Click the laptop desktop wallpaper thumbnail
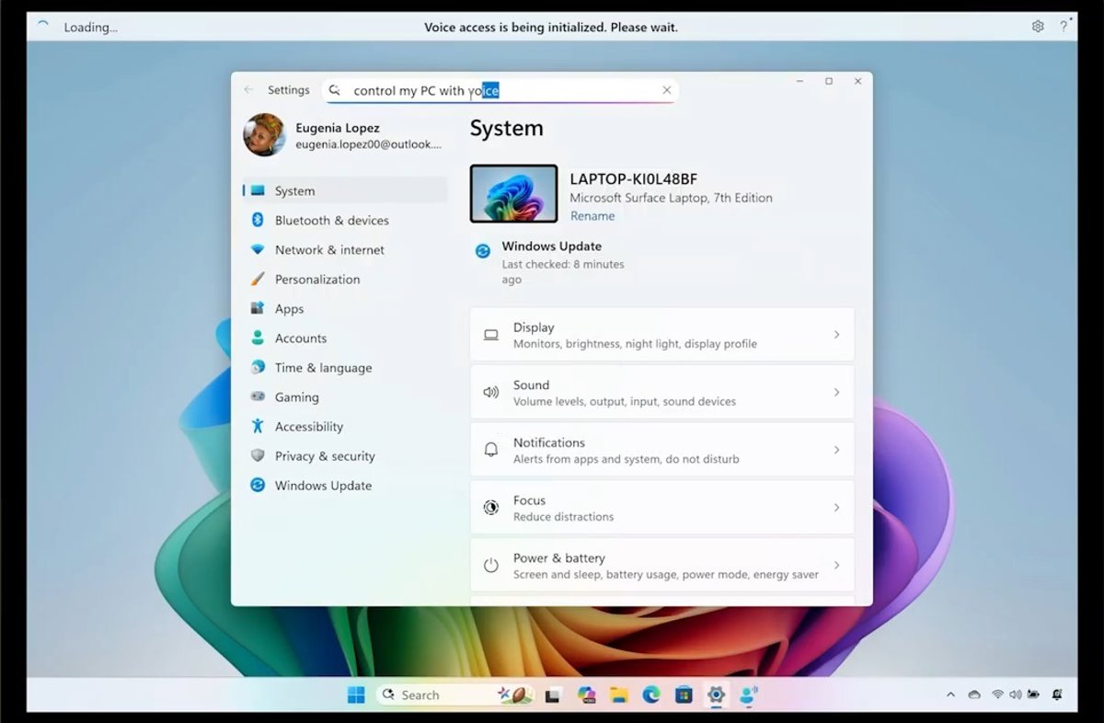 click(513, 194)
